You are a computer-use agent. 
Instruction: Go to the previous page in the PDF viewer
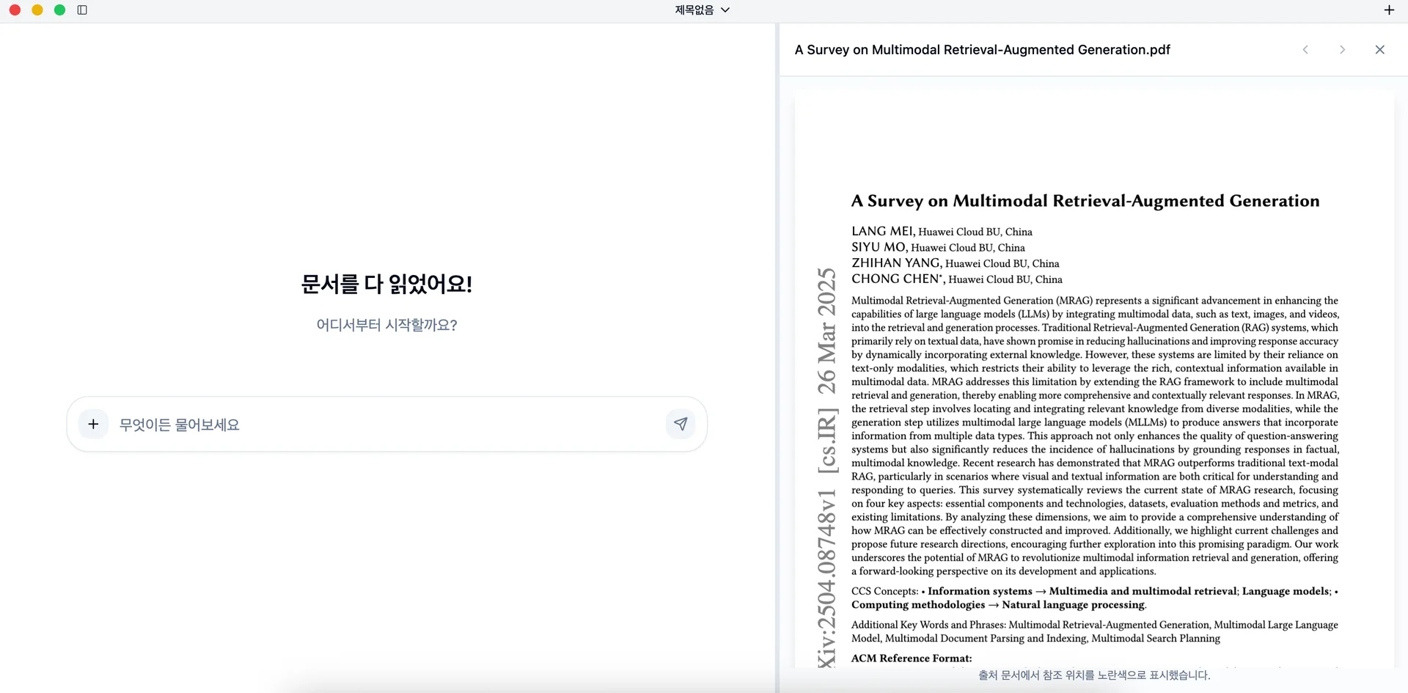pos(1305,50)
